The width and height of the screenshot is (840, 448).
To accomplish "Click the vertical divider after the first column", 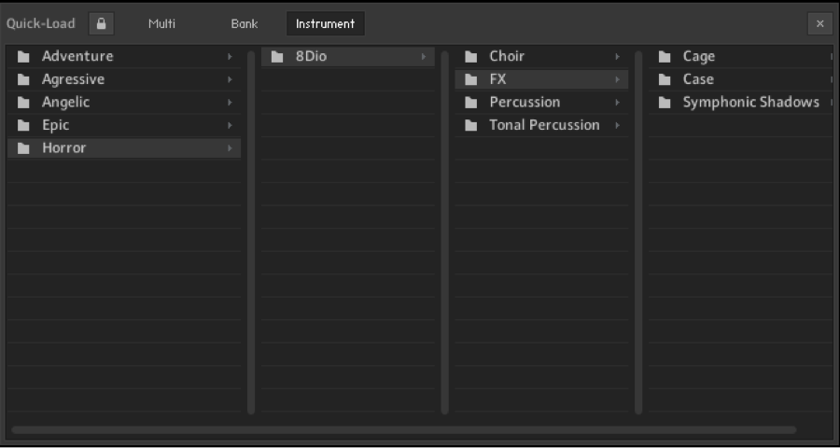I will (x=251, y=232).
